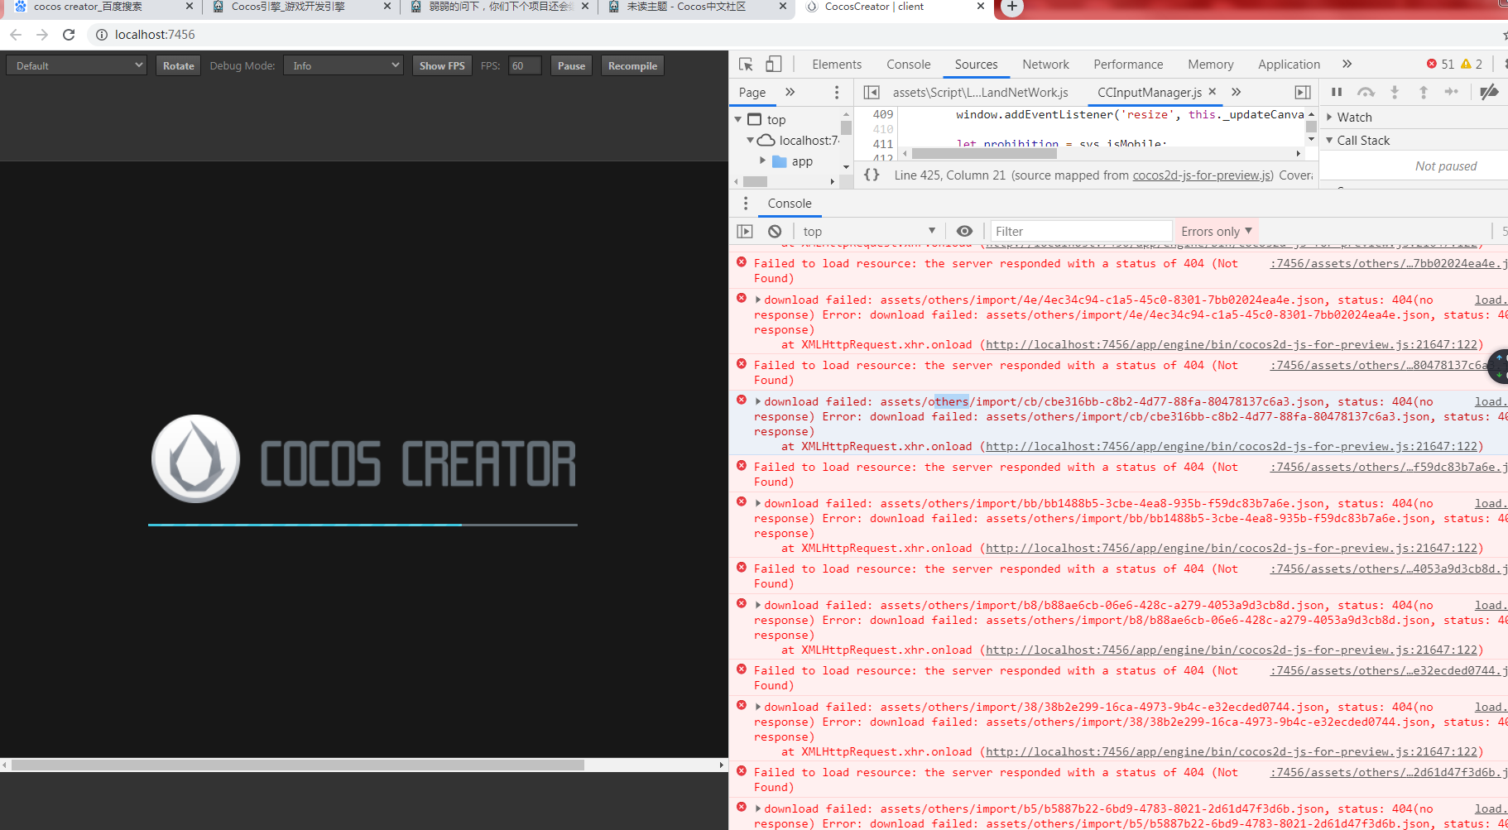The height and width of the screenshot is (830, 1508).
Task: Click the preview horizontal scrollbar
Action: click(298, 765)
